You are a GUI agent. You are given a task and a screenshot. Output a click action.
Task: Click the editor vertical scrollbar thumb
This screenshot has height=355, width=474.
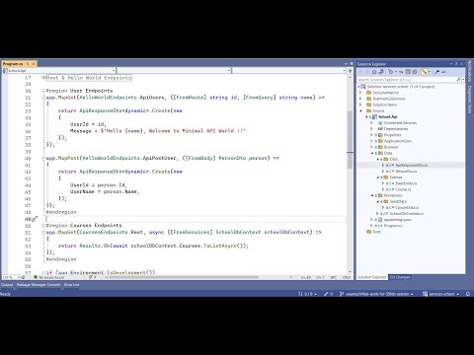350,140
